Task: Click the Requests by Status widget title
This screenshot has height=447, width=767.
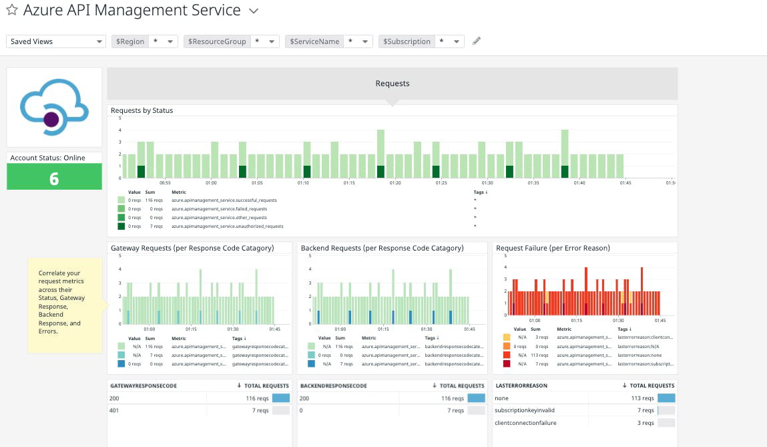Action: click(142, 110)
